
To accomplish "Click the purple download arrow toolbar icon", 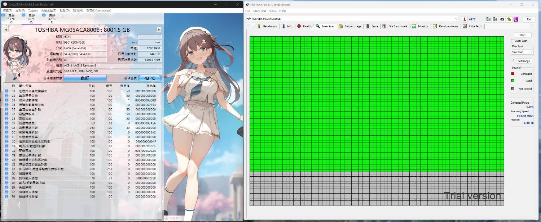I will click(516, 19).
